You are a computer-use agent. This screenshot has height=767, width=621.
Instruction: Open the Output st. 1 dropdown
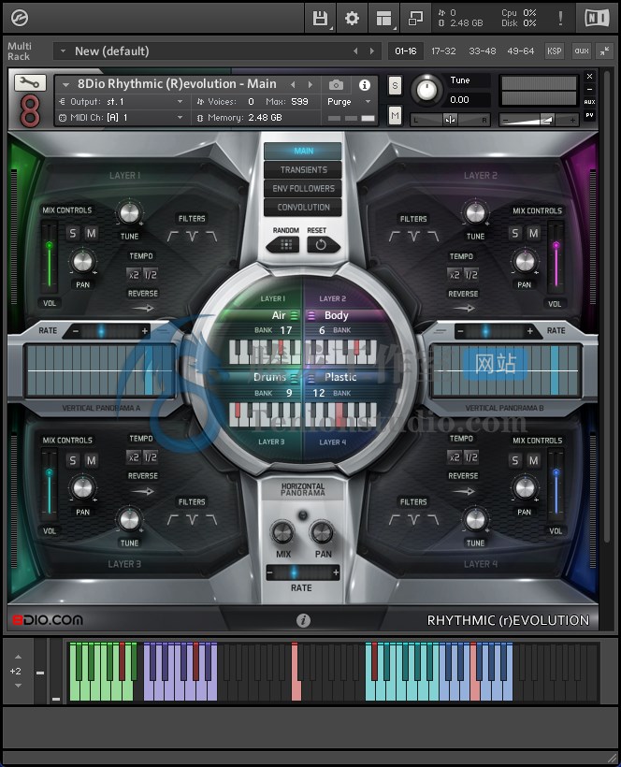(122, 102)
